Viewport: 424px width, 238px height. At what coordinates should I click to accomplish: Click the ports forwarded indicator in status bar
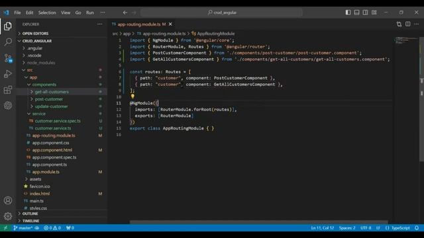[70, 228]
